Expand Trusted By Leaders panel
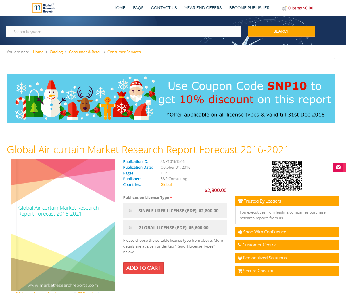Viewport: 346px width, 293px height. 287,201
